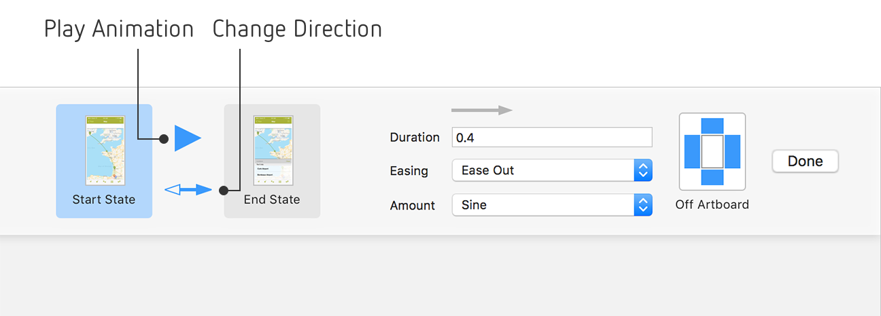This screenshot has height=316, width=881.
Task: Open the Amount dropdown set to Sine
Action: 552,205
